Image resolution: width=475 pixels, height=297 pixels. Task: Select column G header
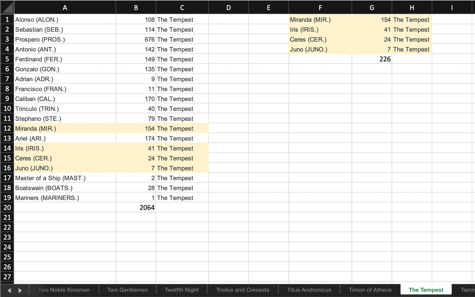[x=372, y=7]
